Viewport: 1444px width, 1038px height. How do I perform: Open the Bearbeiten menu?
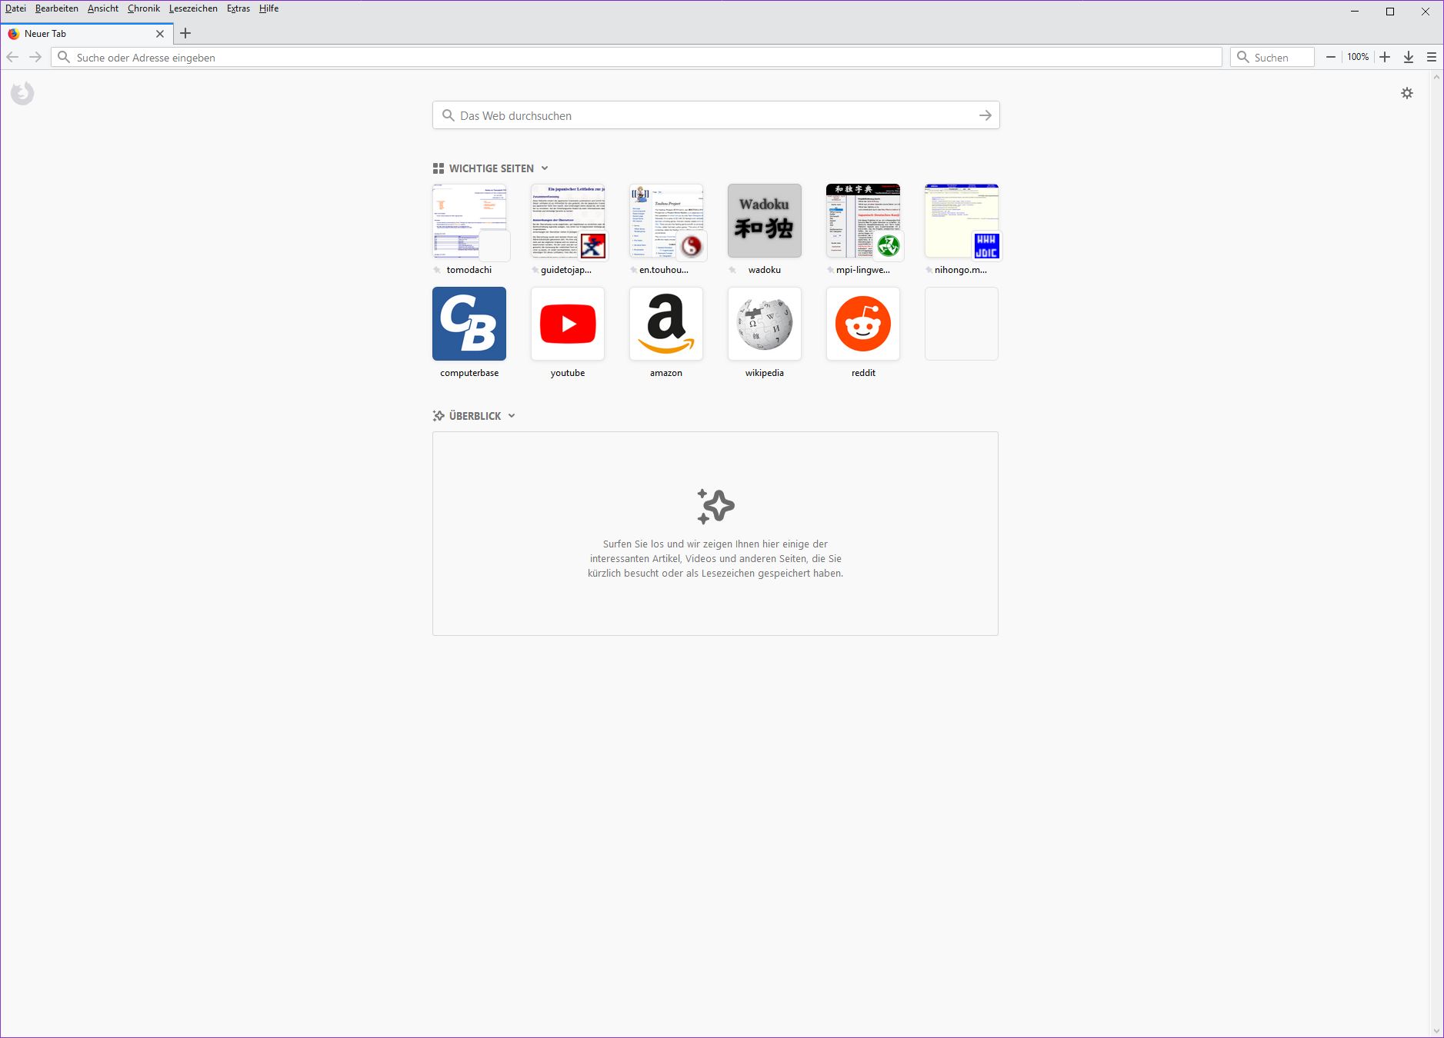tap(57, 8)
